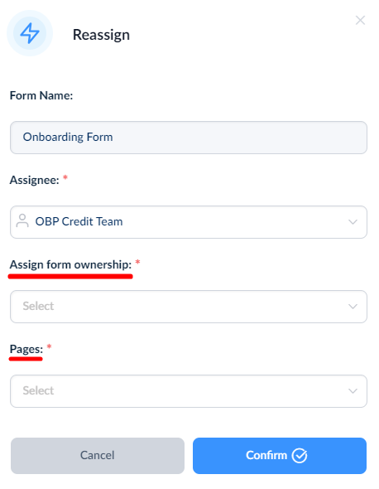Image resolution: width=379 pixels, height=489 pixels.
Task: Click the Assignee label
Action: 34,180
